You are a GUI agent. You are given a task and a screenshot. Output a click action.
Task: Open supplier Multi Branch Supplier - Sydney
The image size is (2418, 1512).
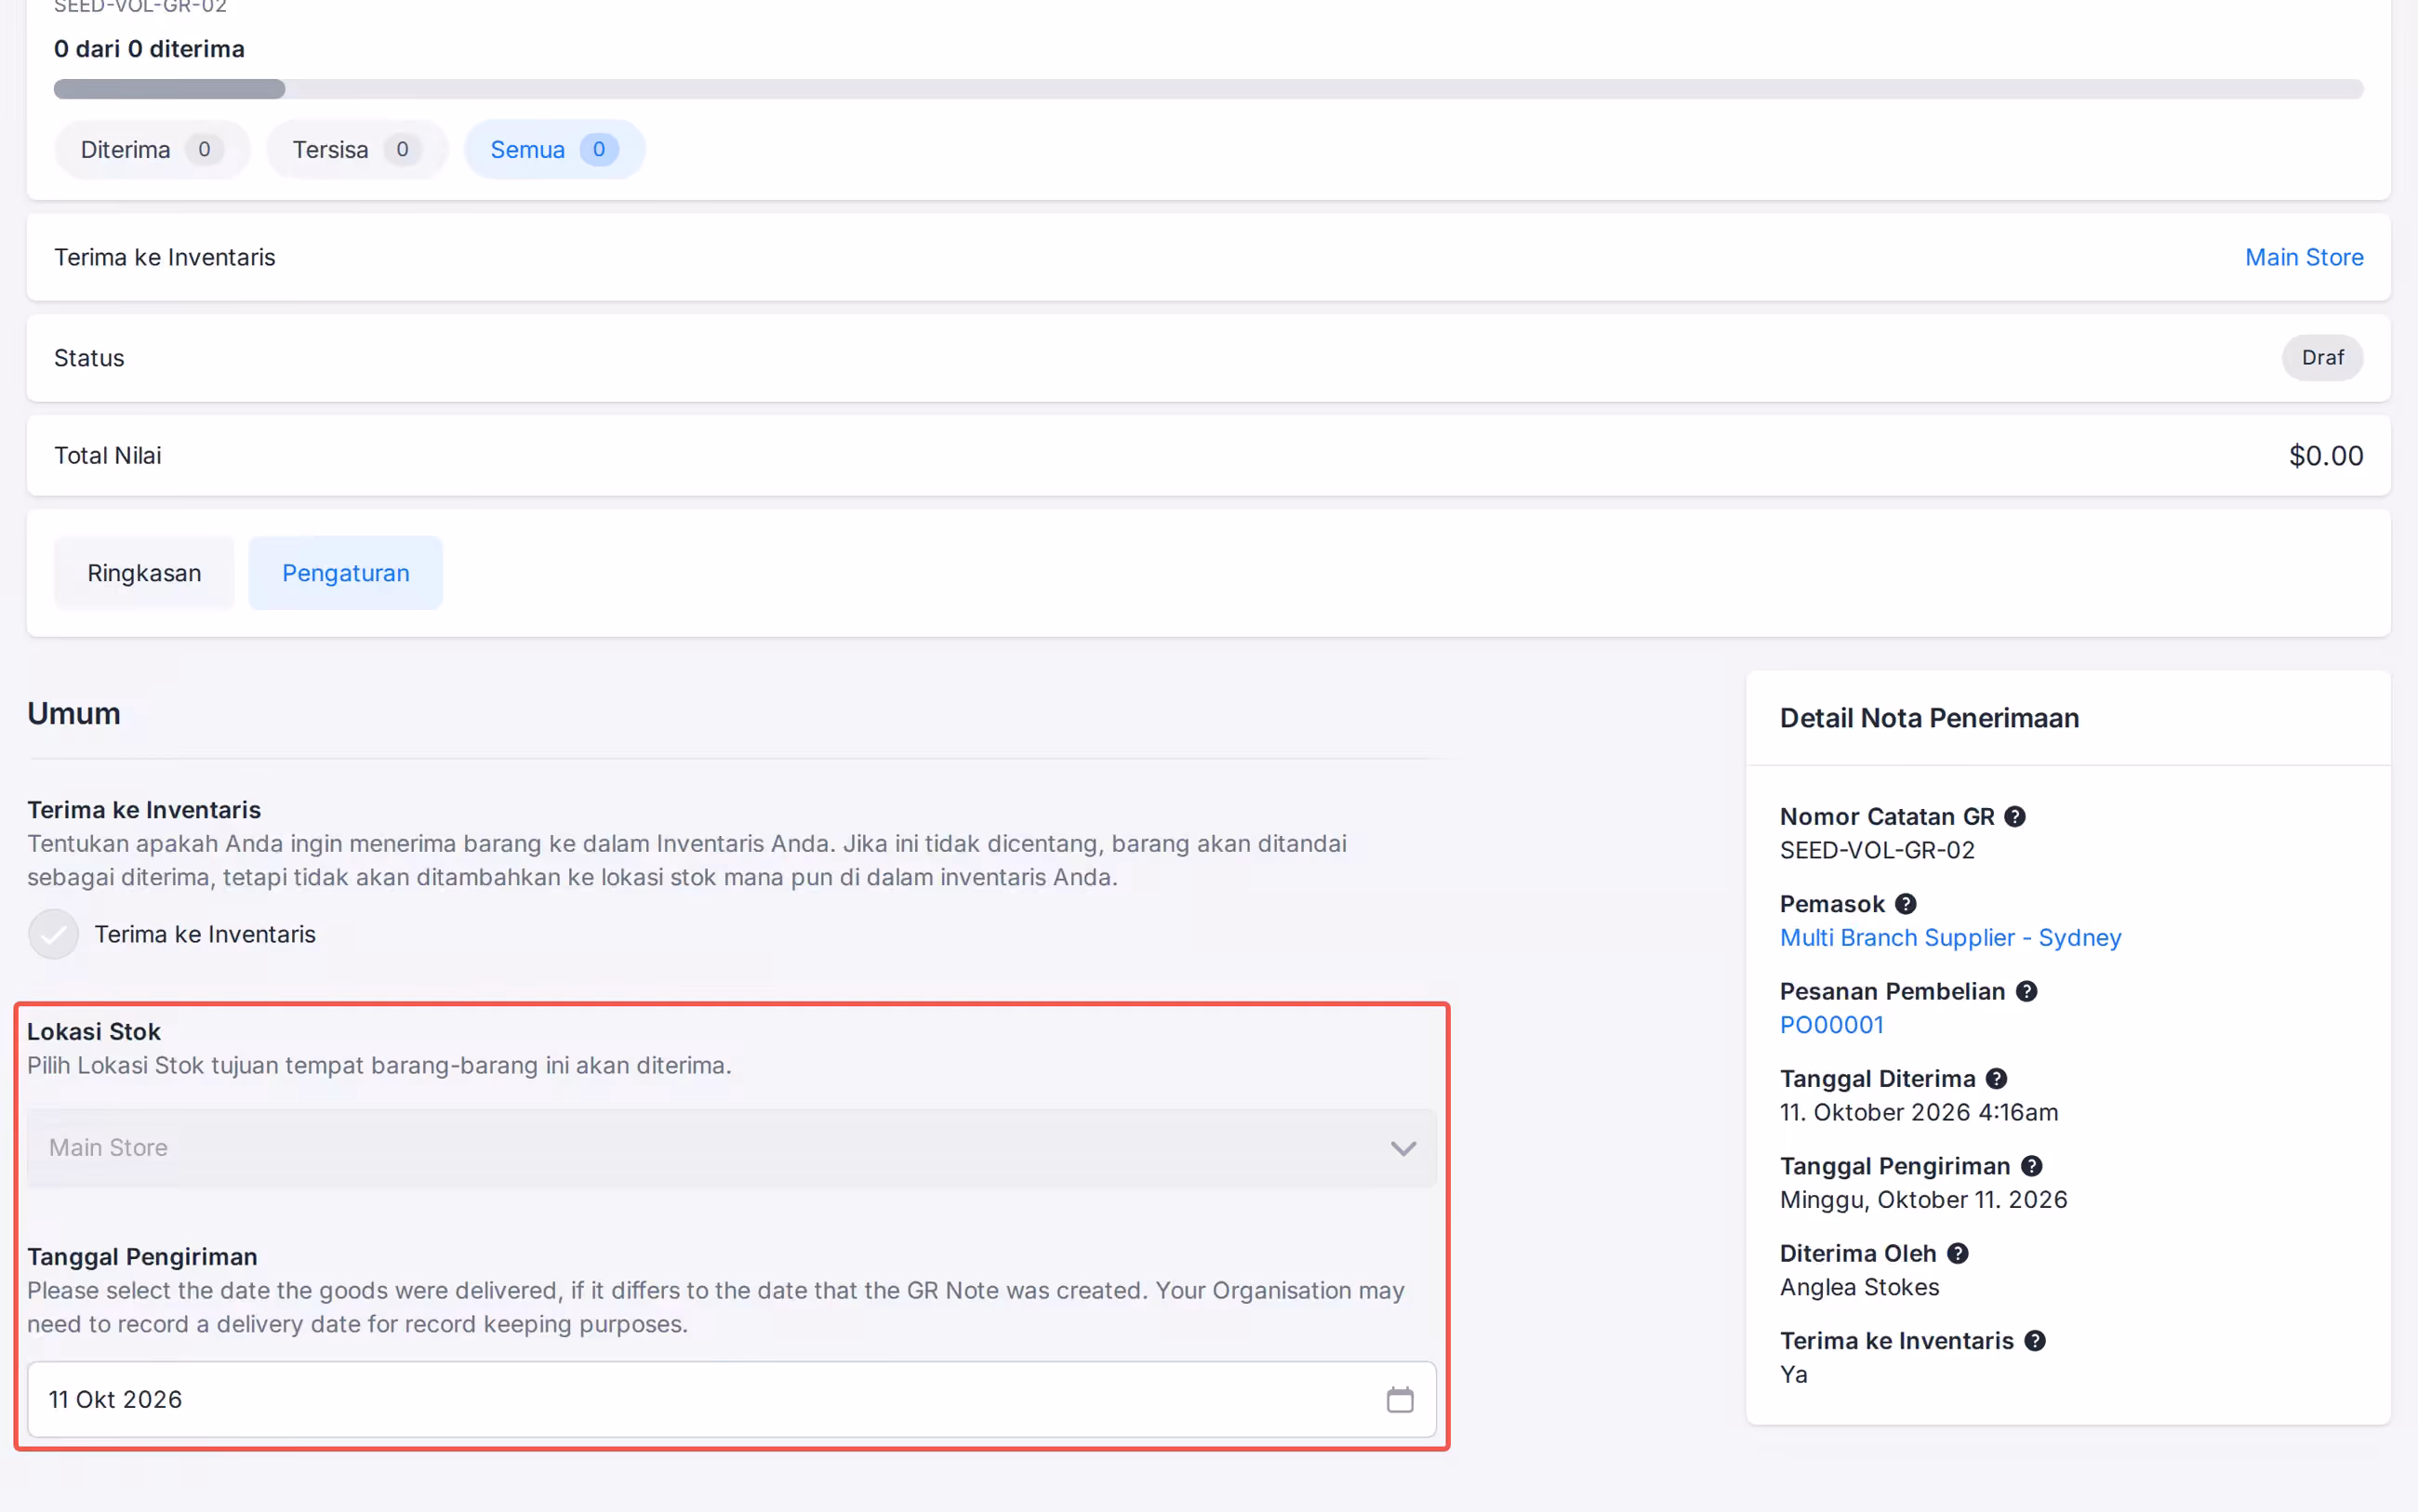(x=1950, y=938)
